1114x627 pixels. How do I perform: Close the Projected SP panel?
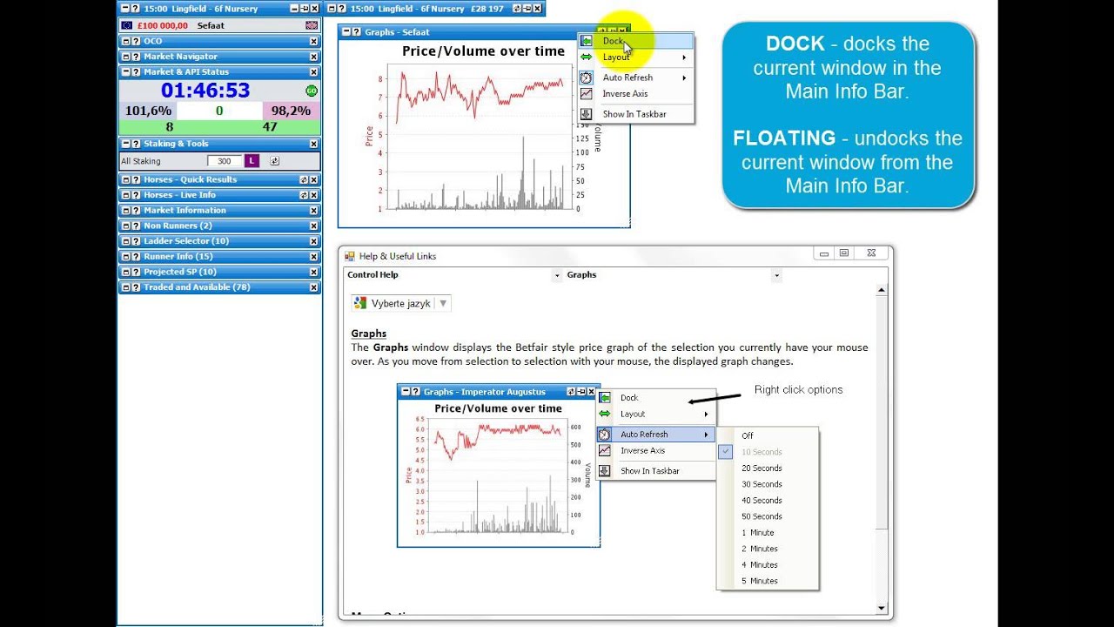click(x=314, y=272)
